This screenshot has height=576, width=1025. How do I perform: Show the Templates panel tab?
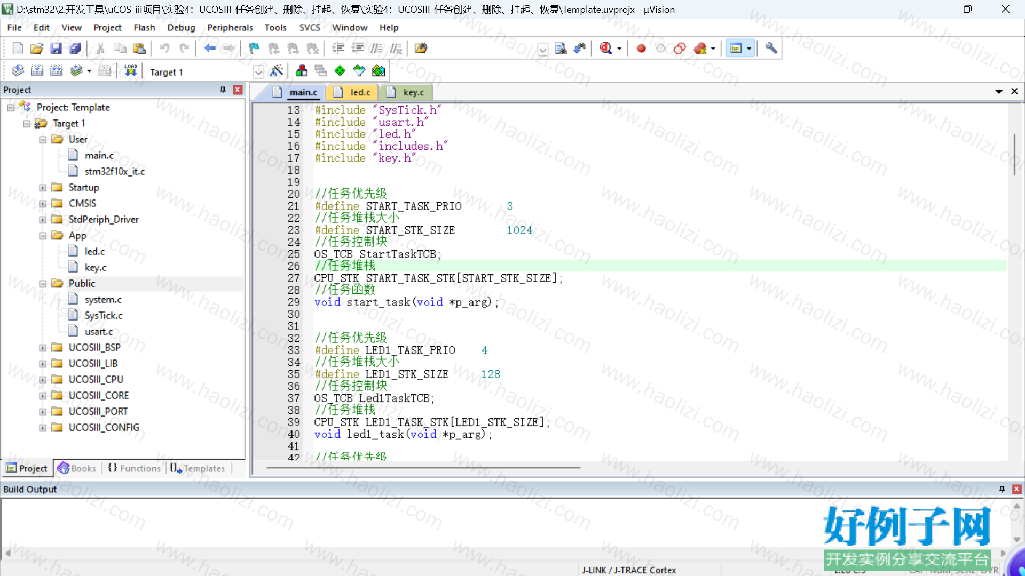[198, 468]
